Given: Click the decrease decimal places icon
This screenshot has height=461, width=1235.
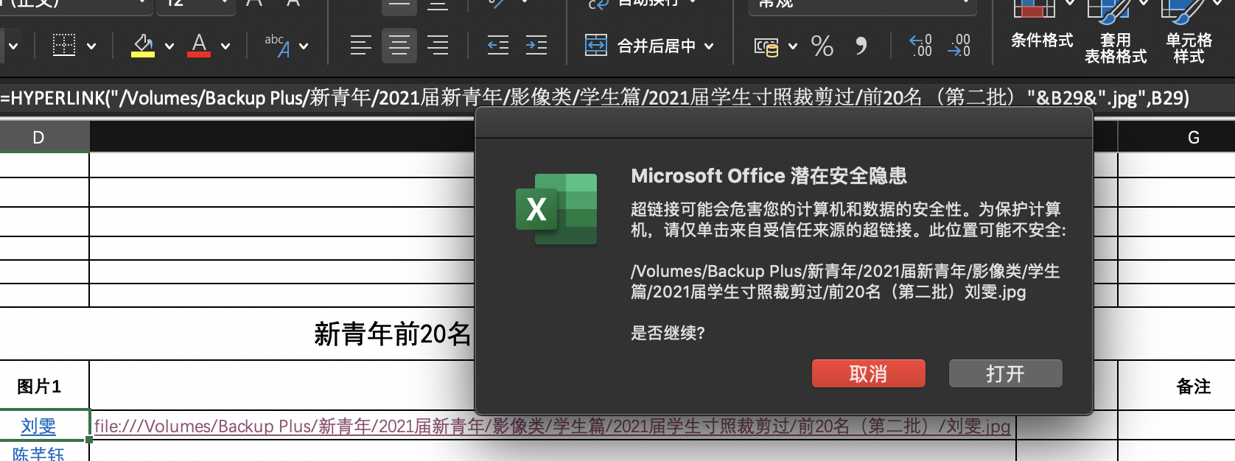Looking at the screenshot, I should pyautogui.click(x=959, y=46).
